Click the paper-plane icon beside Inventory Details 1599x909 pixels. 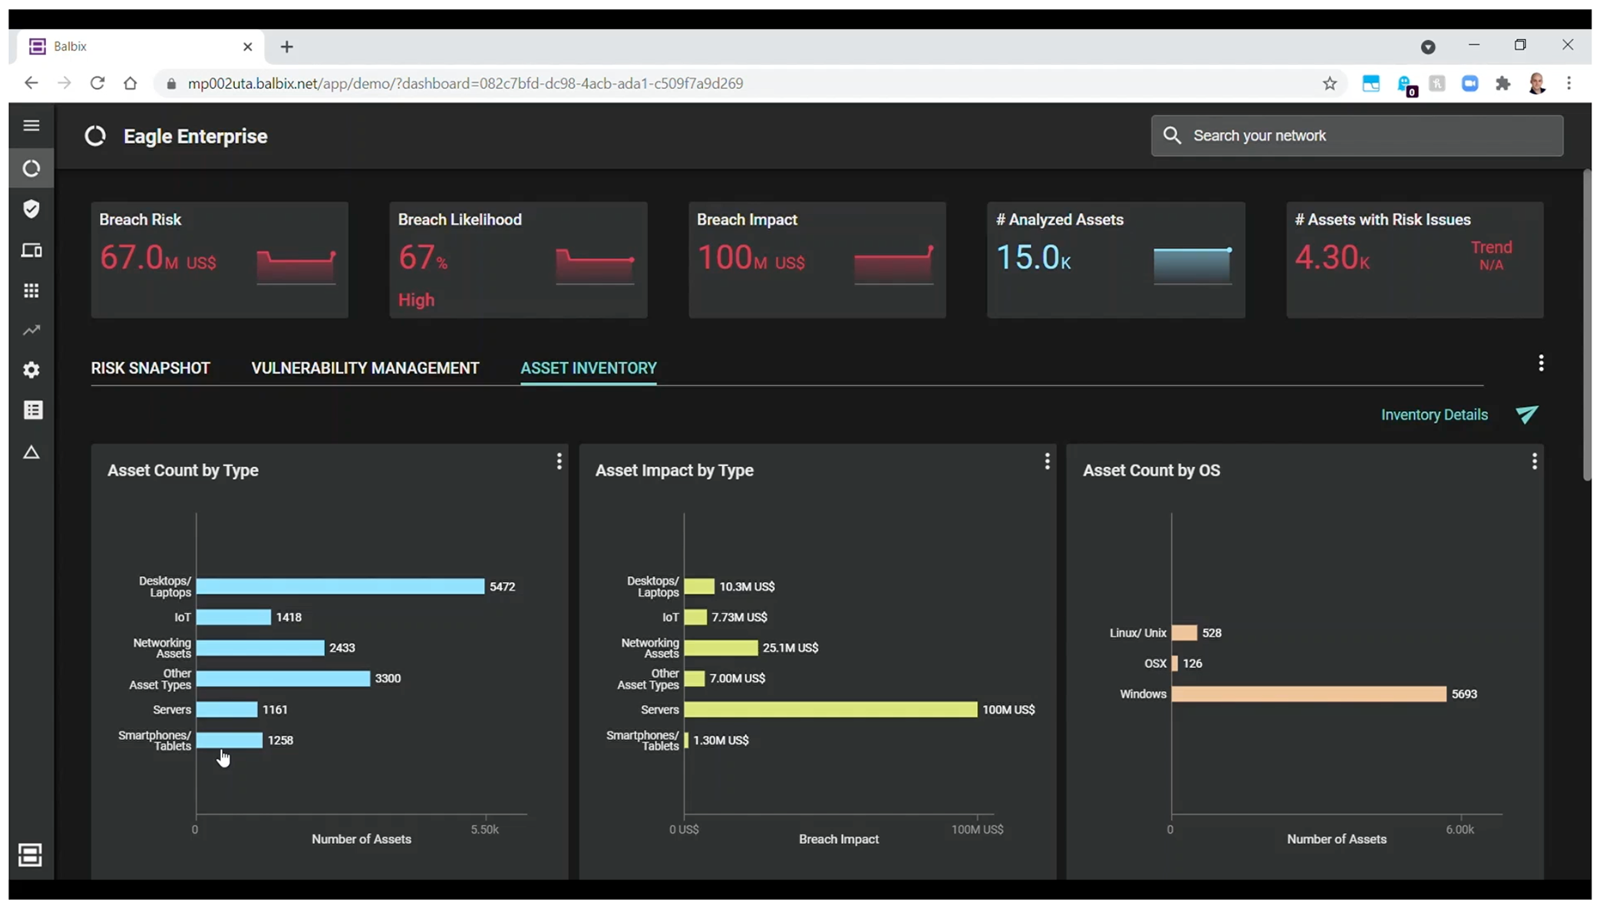point(1527,415)
